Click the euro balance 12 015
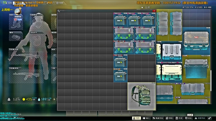 199,7
